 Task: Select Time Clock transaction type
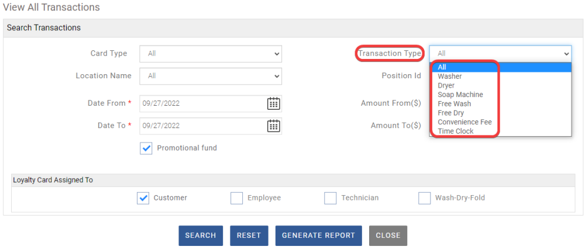coord(456,131)
